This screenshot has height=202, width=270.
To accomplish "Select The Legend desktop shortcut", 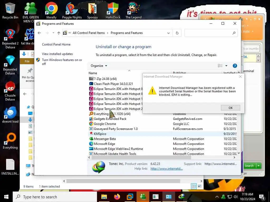I will pyautogui.click(x=133, y=11).
